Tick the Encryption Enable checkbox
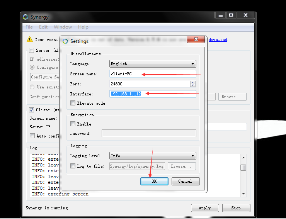The width and height of the screenshot is (286, 219). coord(73,124)
